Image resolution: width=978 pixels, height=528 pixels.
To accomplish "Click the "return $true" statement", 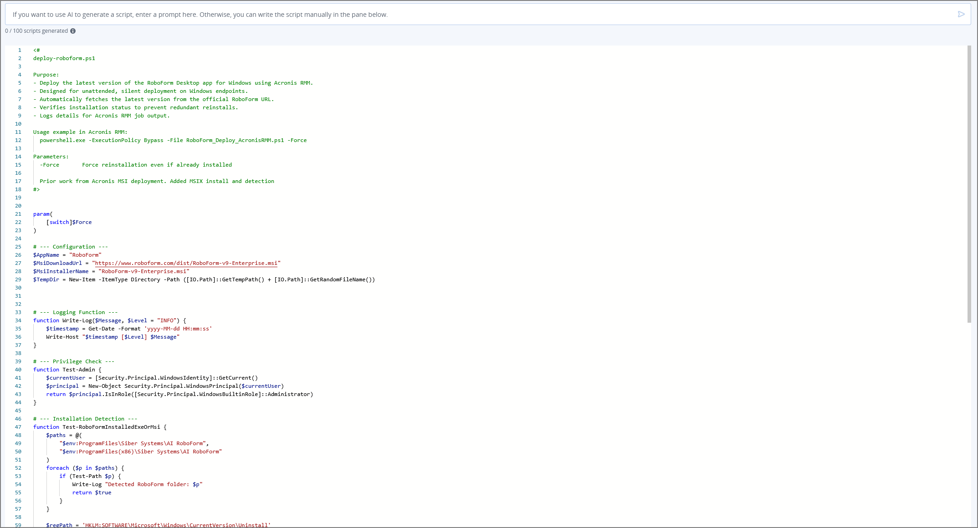I will 92,492.
